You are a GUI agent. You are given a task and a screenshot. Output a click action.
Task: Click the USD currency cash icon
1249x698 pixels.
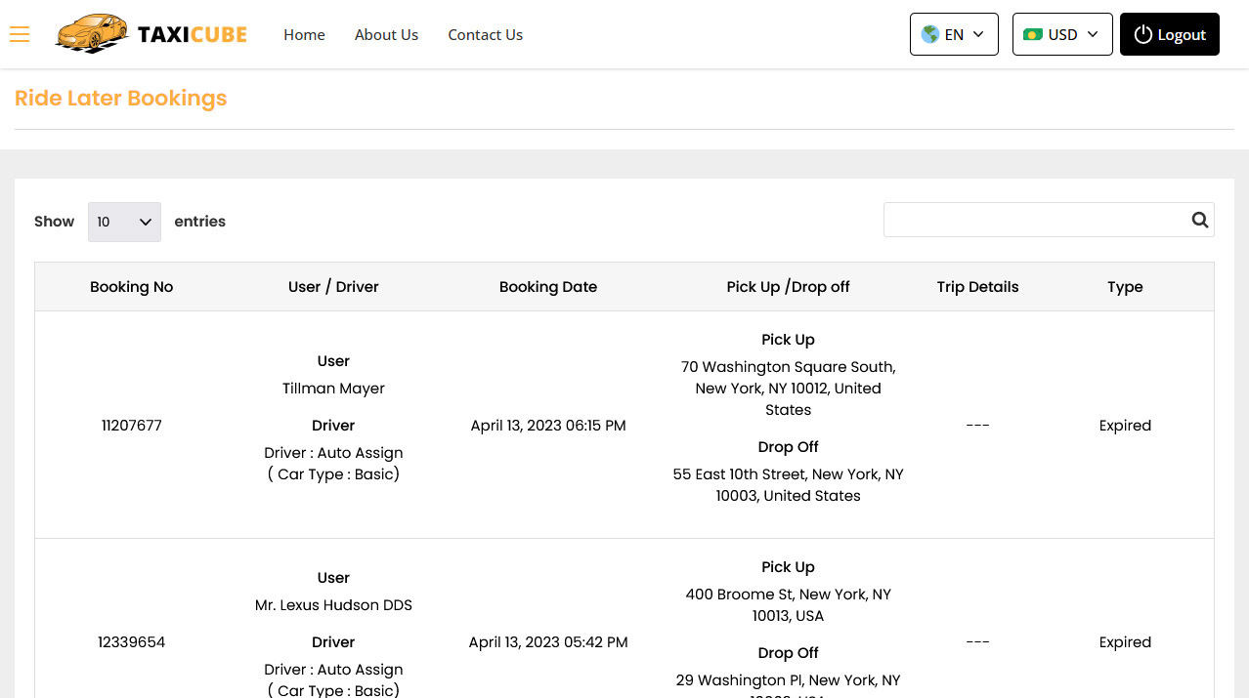point(1032,34)
